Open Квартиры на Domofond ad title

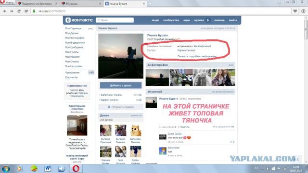click(77, 107)
